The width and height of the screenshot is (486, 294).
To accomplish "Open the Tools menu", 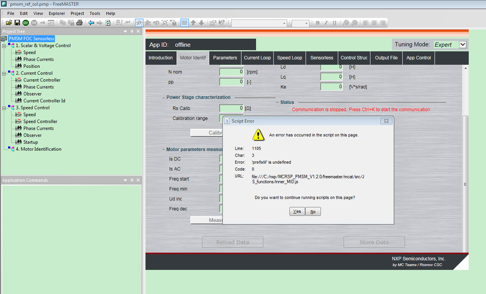I will tap(95, 13).
